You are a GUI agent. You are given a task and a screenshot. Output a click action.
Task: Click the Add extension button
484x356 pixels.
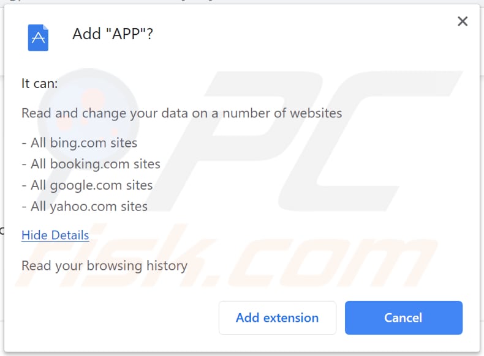tap(277, 317)
